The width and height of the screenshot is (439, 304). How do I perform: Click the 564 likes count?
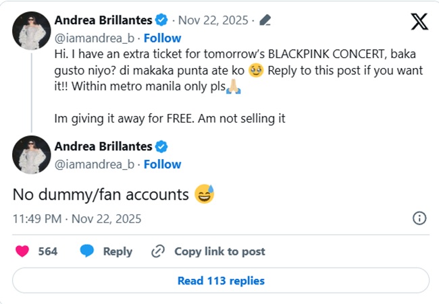point(47,251)
